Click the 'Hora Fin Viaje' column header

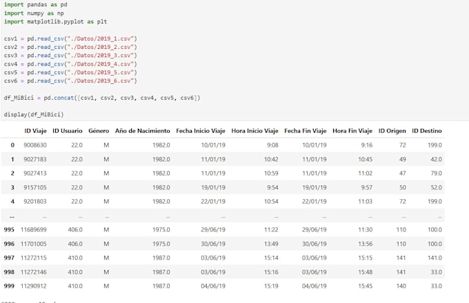coord(352,131)
